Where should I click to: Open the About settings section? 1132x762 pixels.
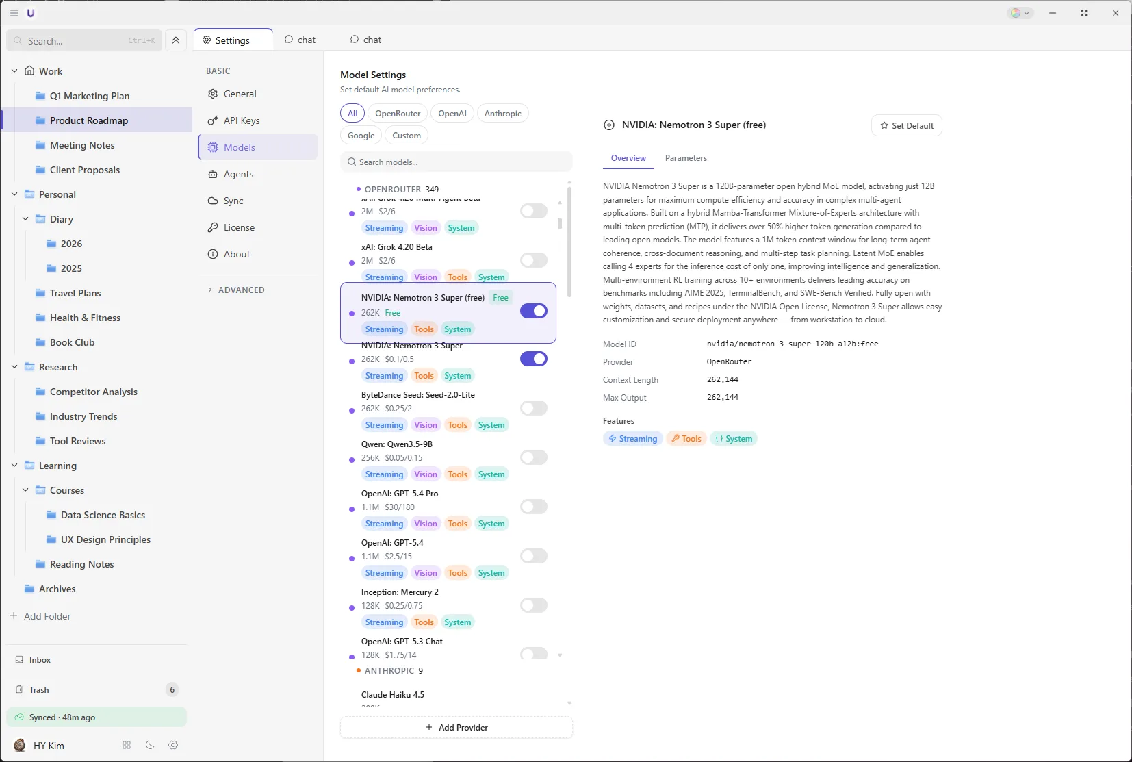tap(237, 254)
